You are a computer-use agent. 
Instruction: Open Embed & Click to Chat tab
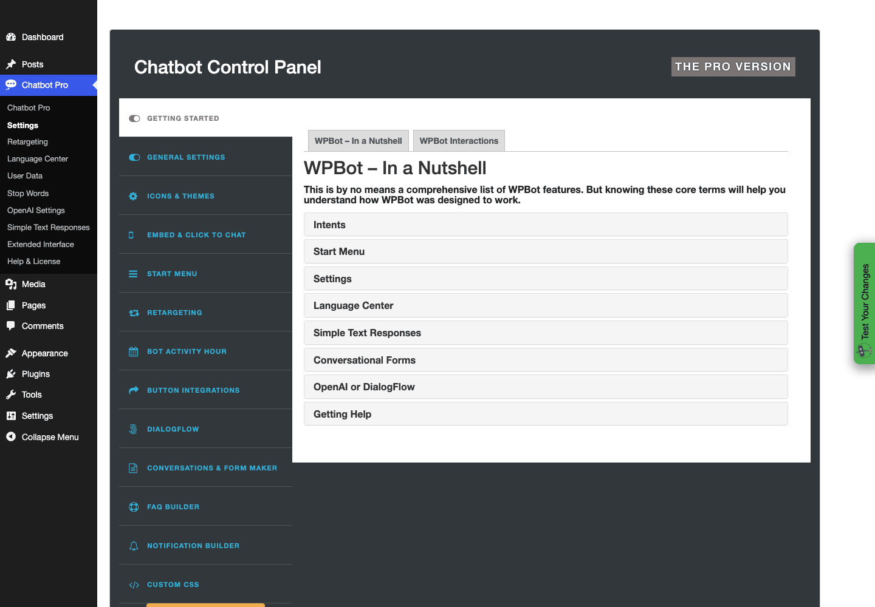tap(205, 234)
